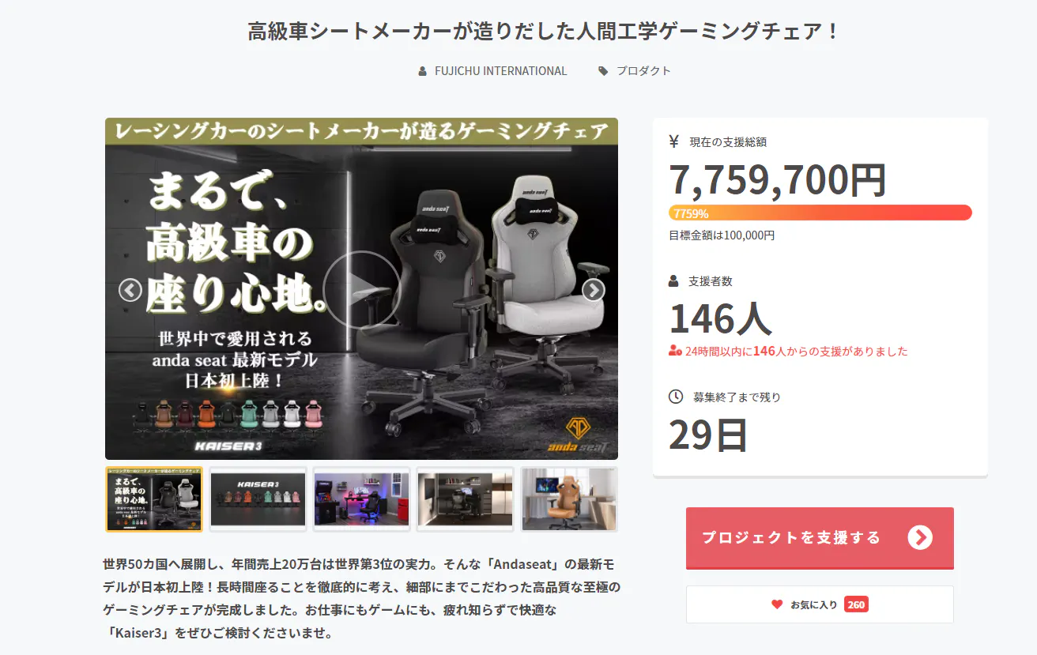Click the yen icon beside 現在の支援総額
1037x655 pixels.
click(x=674, y=141)
